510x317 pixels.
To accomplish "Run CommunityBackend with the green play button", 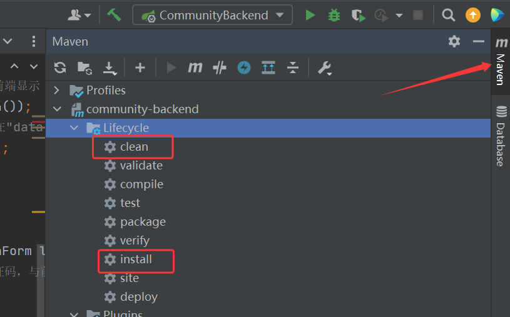I will (310, 15).
